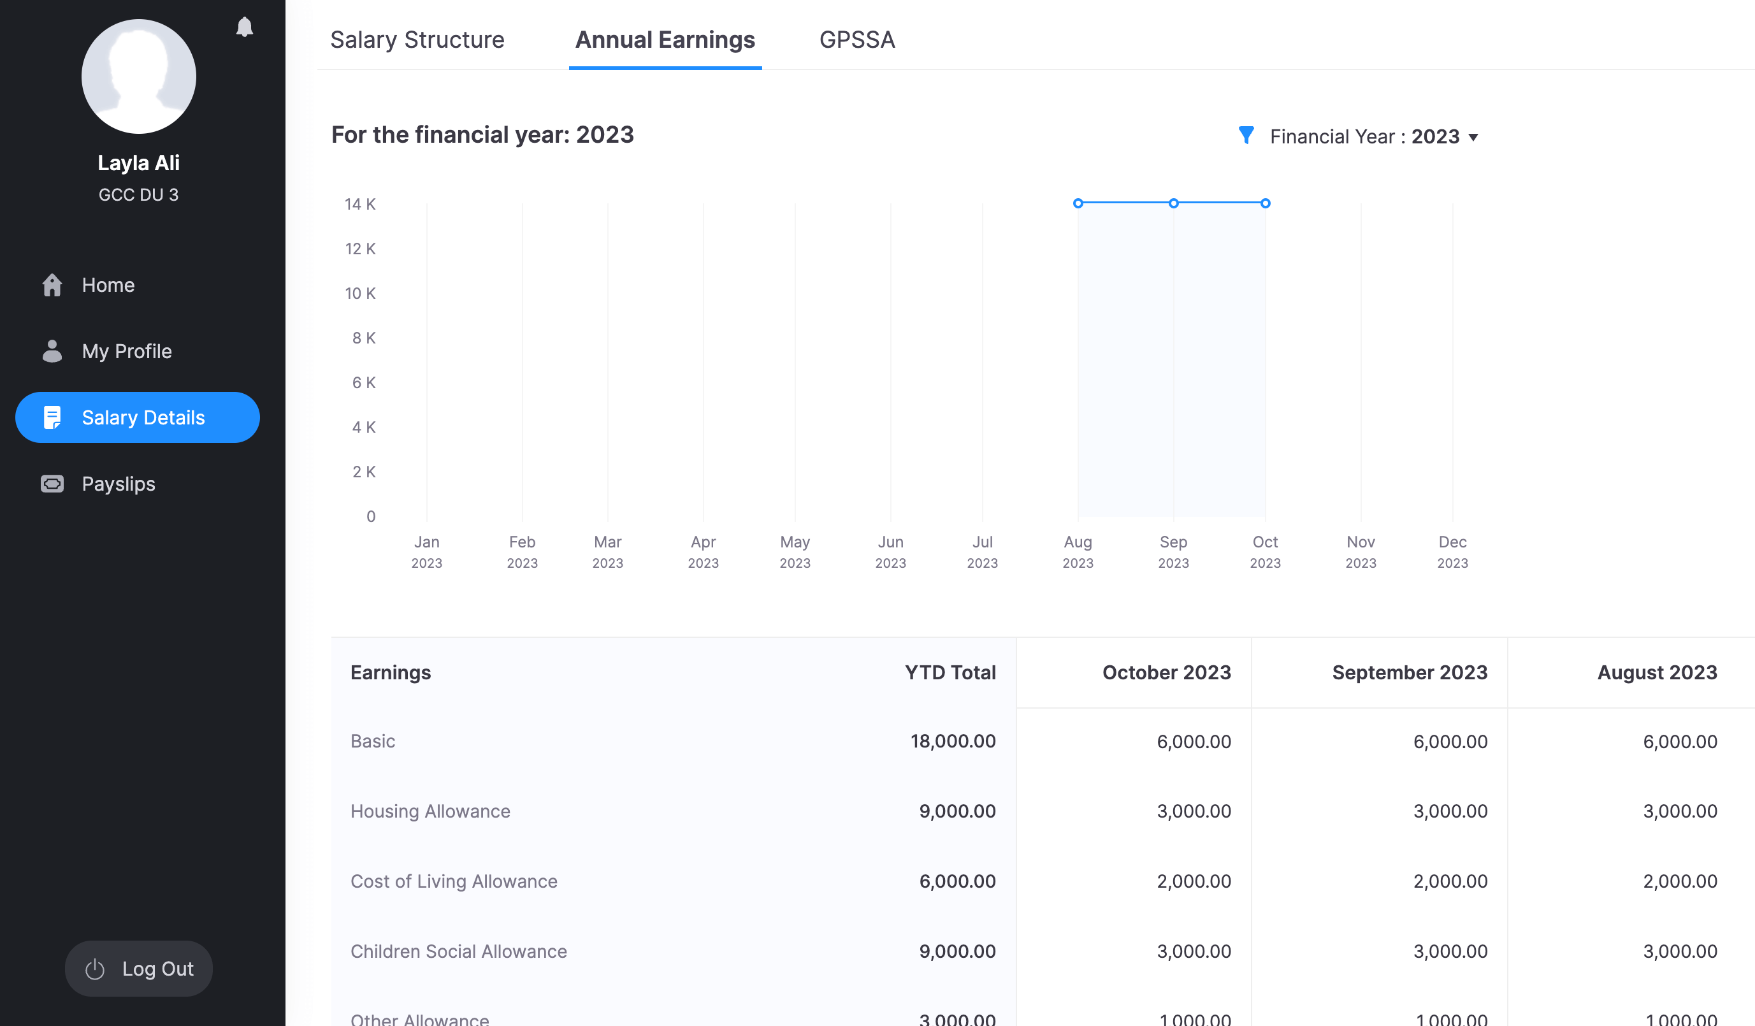1755x1026 pixels.
Task: Click the Sep 2023 chart data point
Action: point(1173,203)
